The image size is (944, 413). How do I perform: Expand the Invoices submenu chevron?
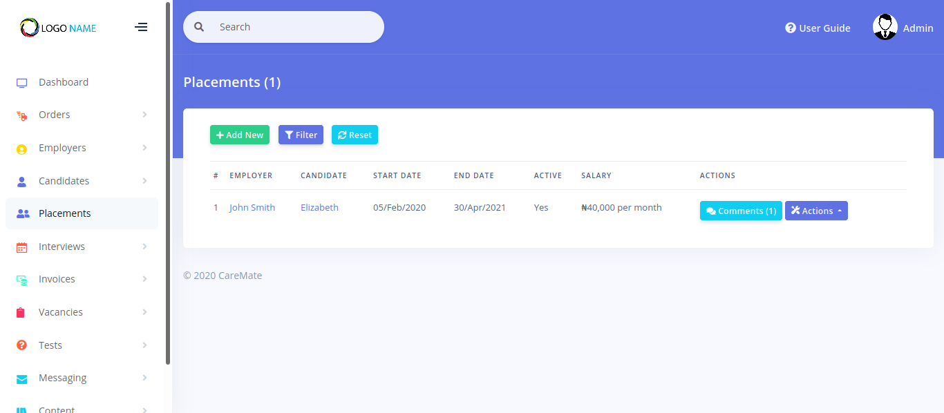(144, 279)
